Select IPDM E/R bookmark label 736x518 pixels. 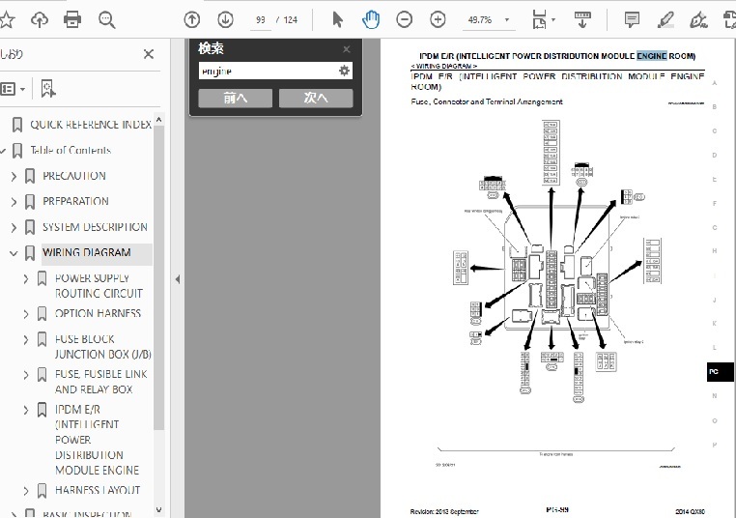(x=97, y=440)
